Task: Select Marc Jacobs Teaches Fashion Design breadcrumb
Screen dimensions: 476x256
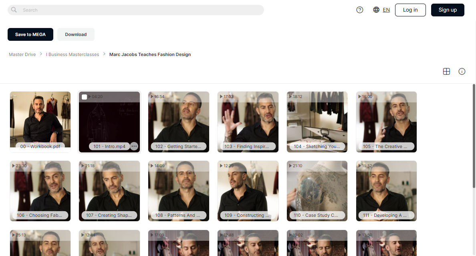Action: click(150, 54)
